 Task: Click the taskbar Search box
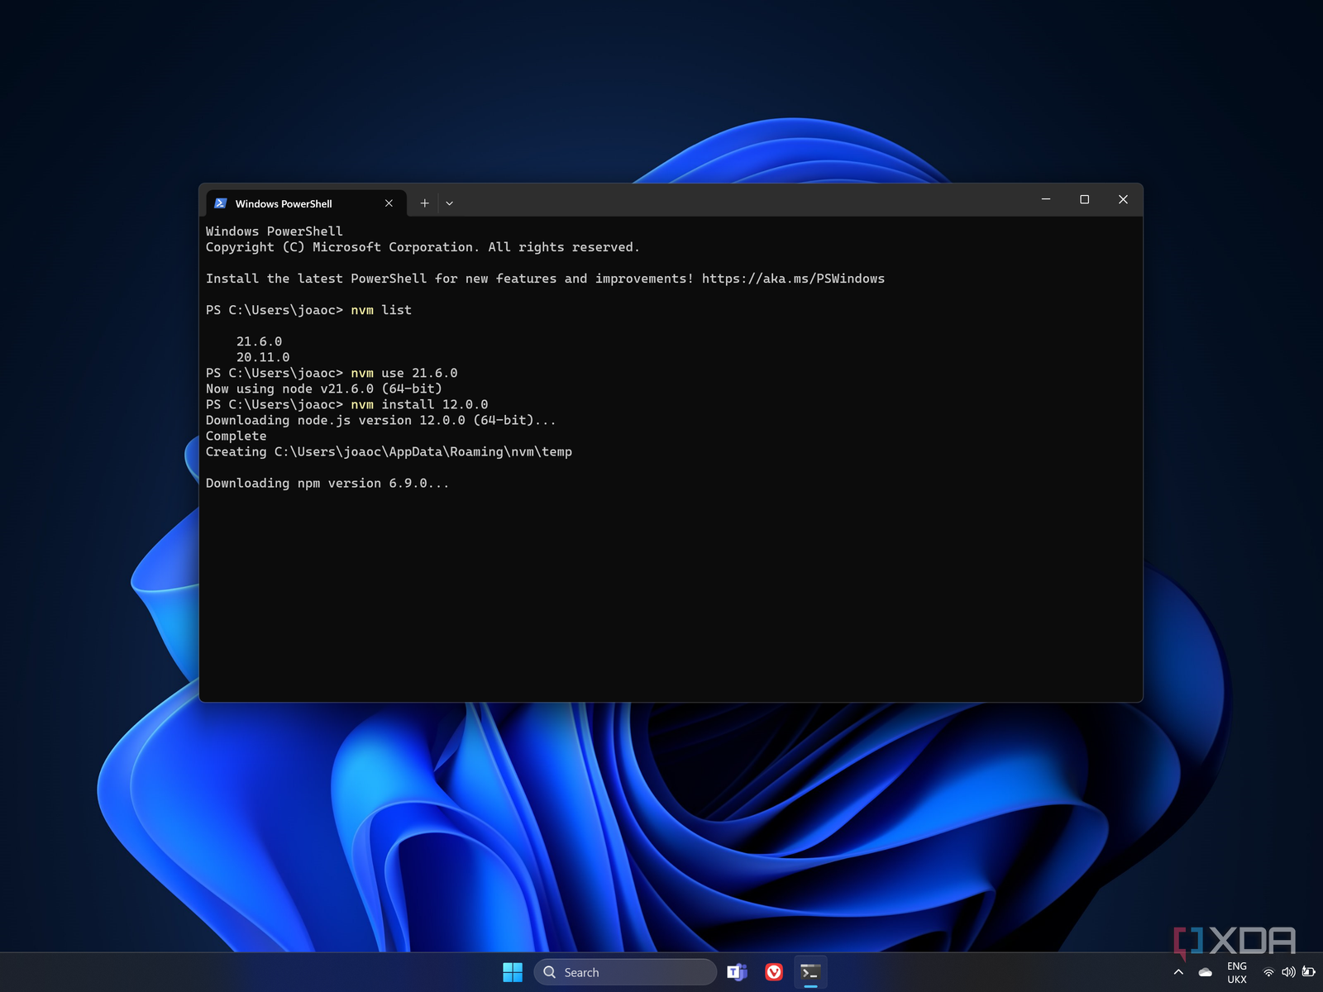click(x=625, y=972)
